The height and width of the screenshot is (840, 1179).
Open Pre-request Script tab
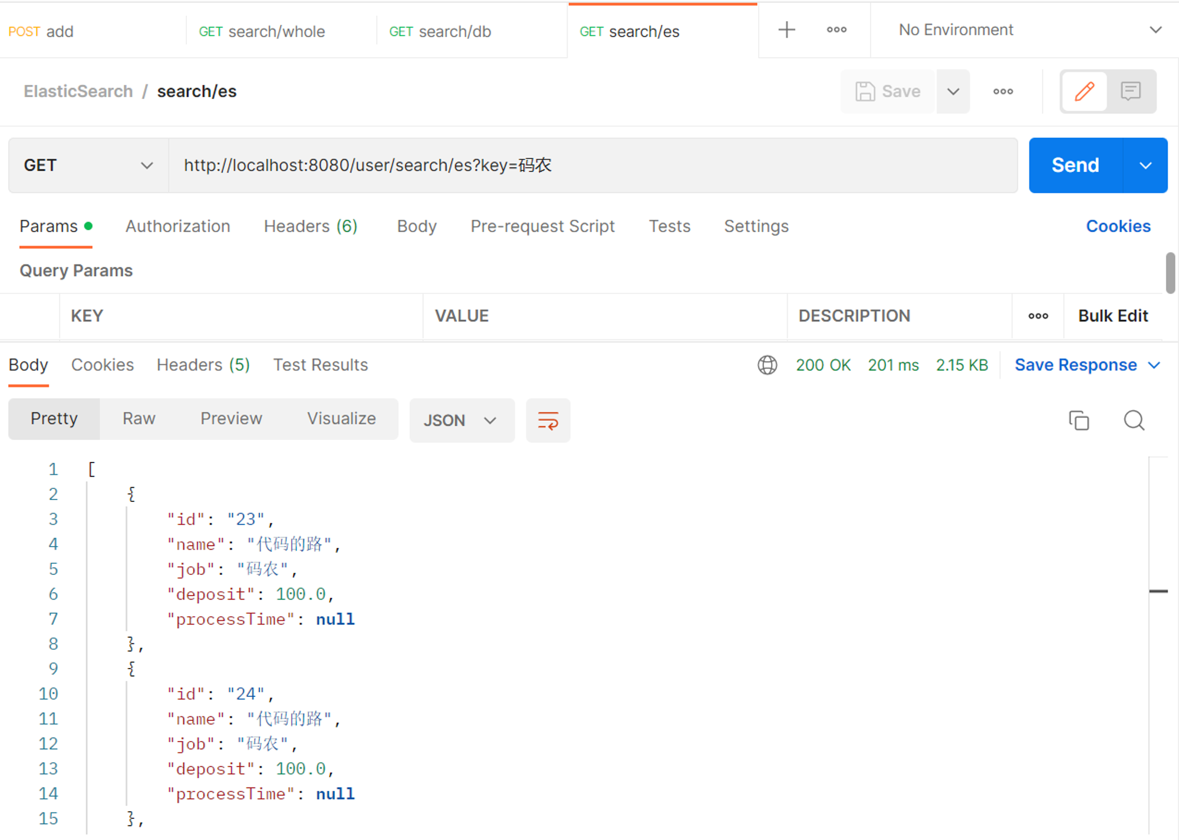coord(542,227)
